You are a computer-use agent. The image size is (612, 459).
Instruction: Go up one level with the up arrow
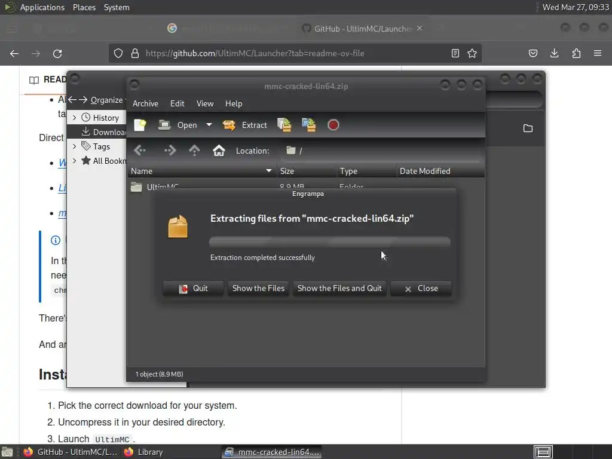[x=194, y=151]
